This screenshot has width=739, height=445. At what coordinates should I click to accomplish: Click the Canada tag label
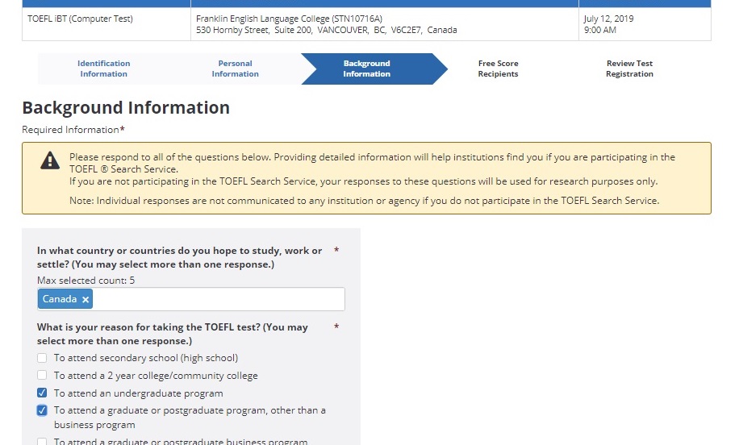60,299
